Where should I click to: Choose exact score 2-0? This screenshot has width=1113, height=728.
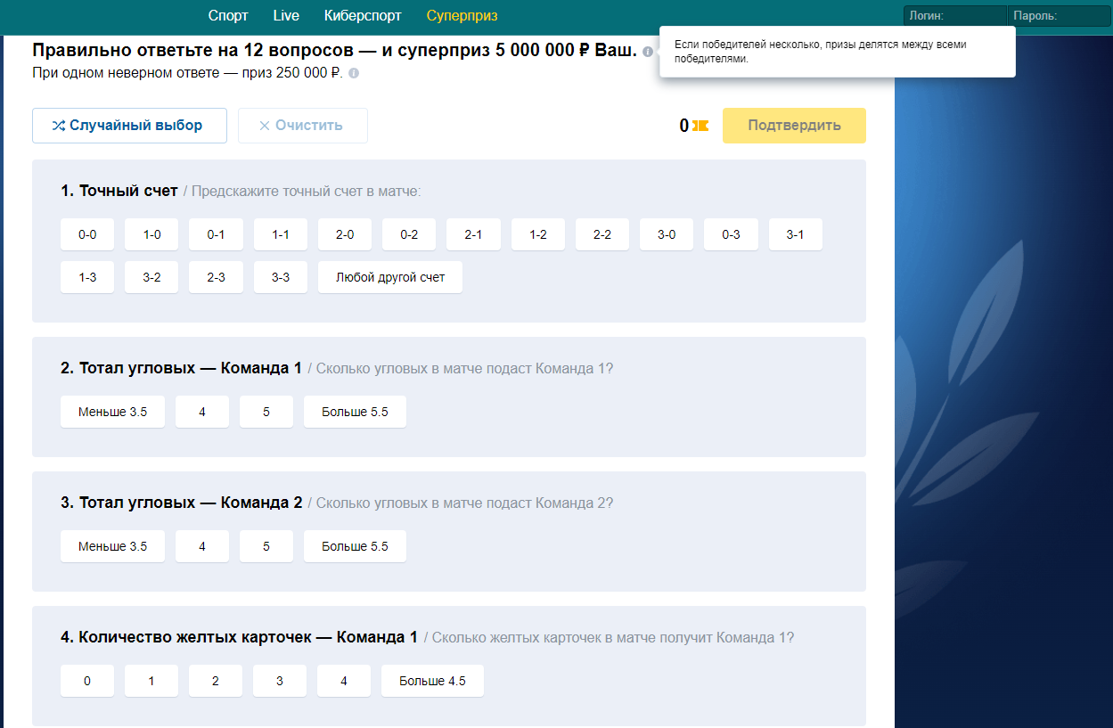coord(345,234)
